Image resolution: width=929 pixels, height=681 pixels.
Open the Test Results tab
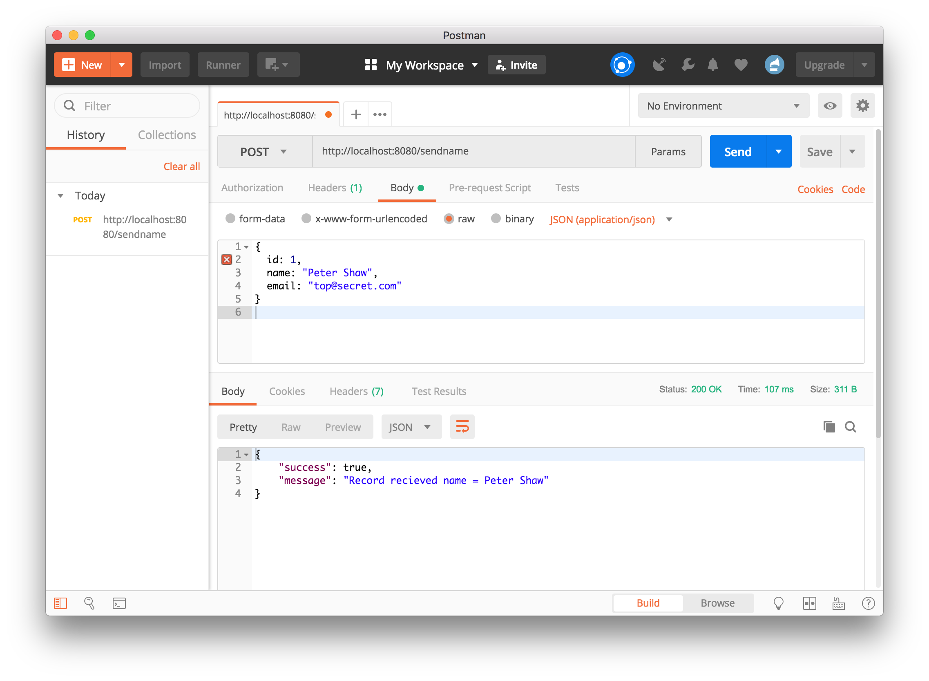point(439,391)
